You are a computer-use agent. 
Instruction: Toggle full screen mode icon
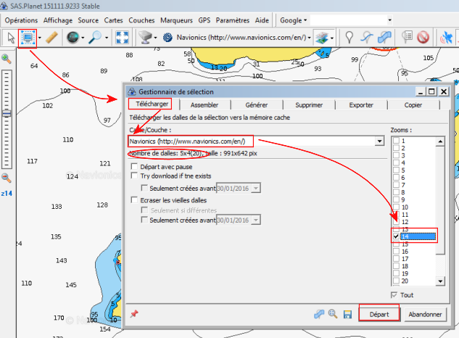tap(122, 38)
